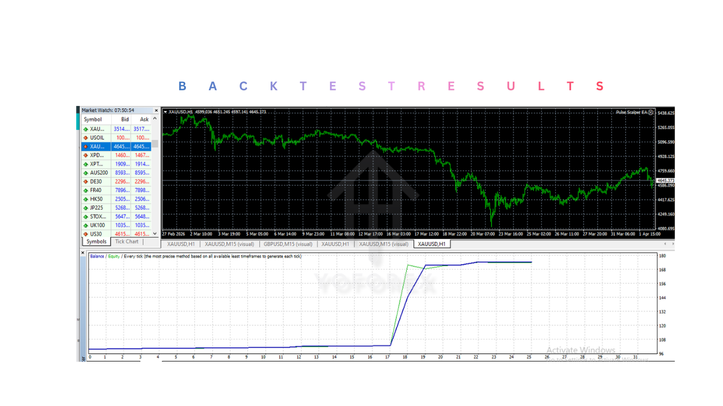Click the red down arrow beside DE30

click(x=84, y=181)
